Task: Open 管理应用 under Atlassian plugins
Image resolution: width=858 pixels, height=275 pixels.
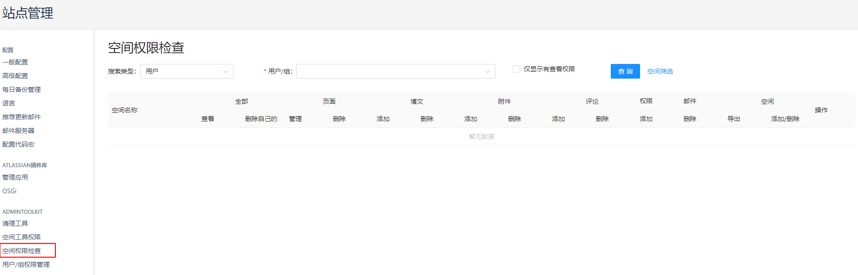Action: pos(15,177)
